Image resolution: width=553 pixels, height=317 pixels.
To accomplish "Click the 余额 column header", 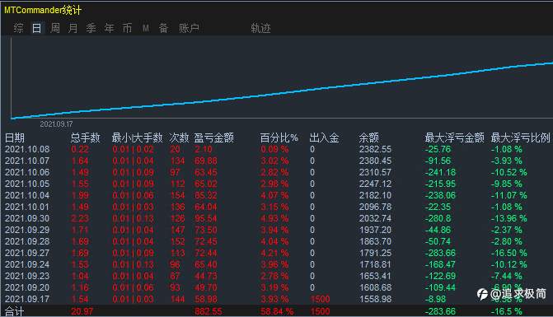I will pos(369,138).
